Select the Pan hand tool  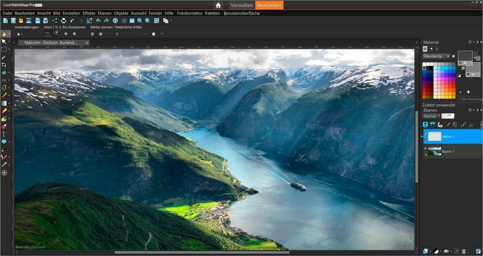(x=4, y=34)
